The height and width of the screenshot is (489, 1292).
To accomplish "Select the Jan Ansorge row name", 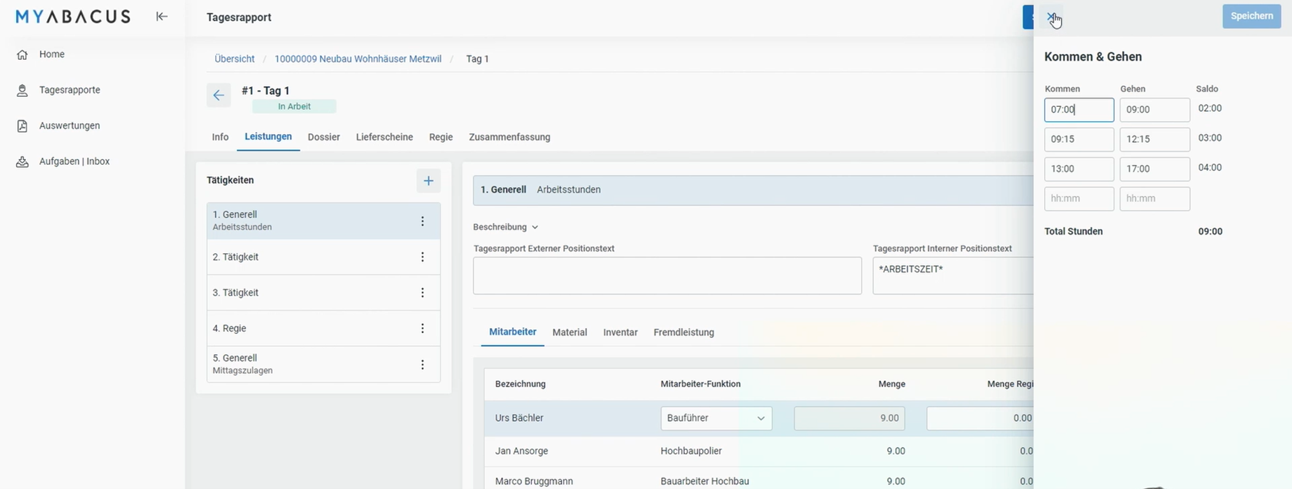I will click(522, 451).
